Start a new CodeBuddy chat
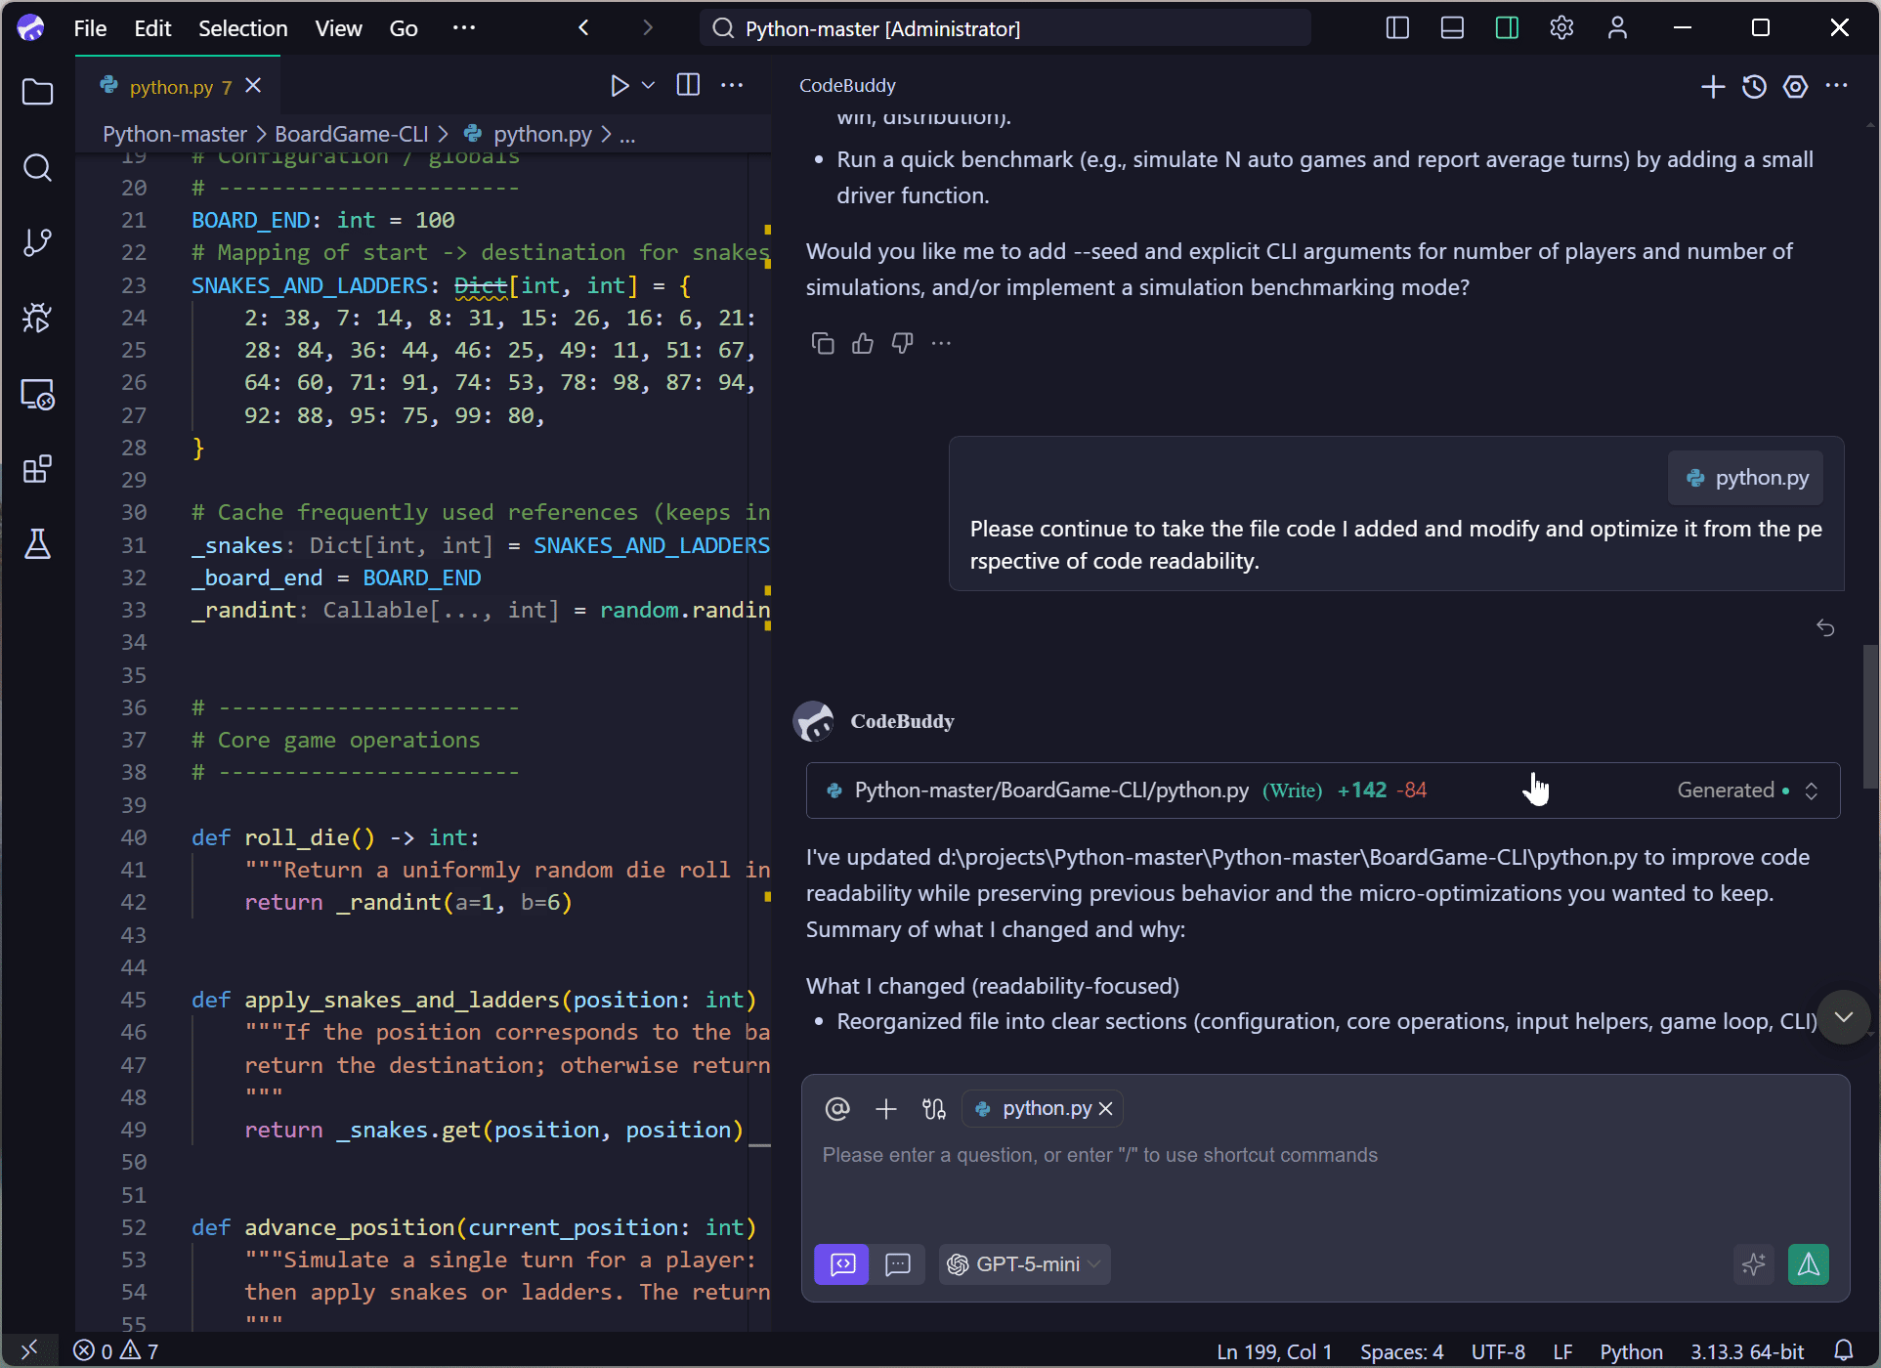 pyautogui.click(x=1712, y=87)
